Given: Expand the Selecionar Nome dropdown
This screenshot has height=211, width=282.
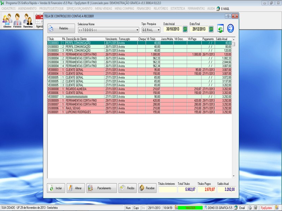Looking at the screenshot, I should pos(137,30).
